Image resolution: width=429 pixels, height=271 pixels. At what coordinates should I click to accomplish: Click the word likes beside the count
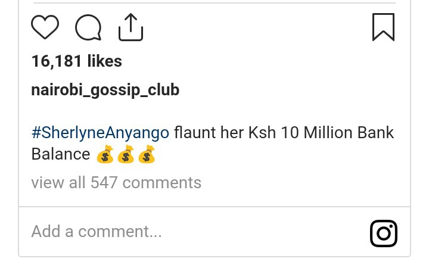tap(105, 61)
